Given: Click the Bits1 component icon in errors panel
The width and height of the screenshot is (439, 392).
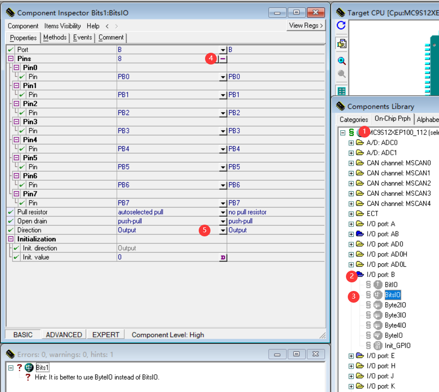Looking at the screenshot, I should tap(29, 367).
